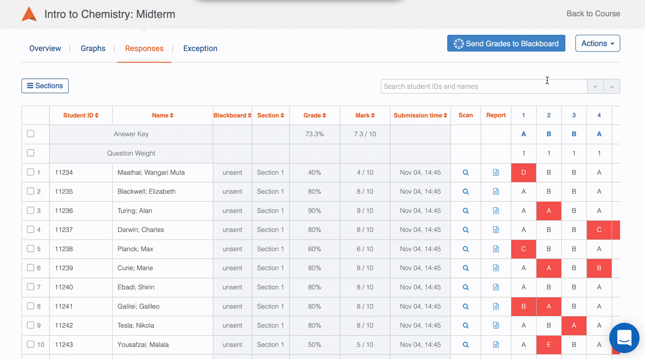Switch to the Graphs tab
The width and height of the screenshot is (645, 359).
(93, 49)
